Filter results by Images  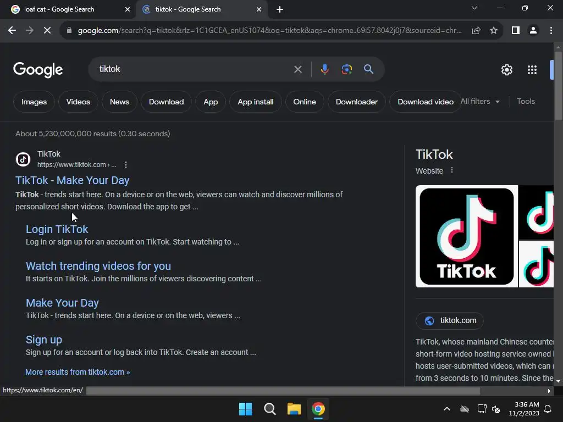34,102
